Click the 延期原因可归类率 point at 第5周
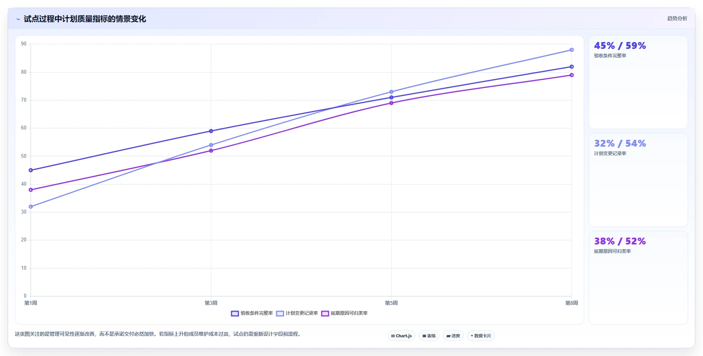This screenshot has height=356, width=703. (x=391, y=103)
